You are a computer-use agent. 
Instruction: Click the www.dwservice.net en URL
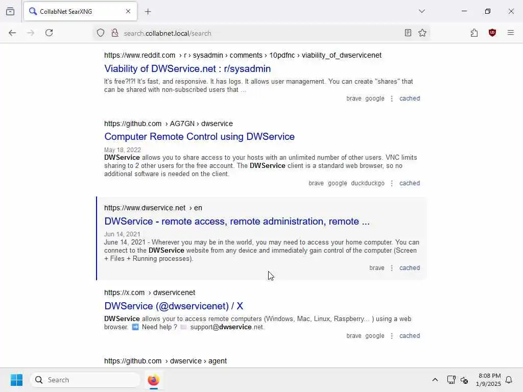(153, 208)
